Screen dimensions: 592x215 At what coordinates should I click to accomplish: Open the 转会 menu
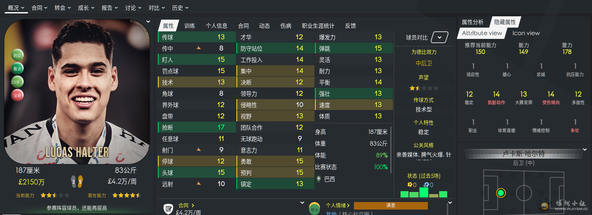tap(63, 8)
